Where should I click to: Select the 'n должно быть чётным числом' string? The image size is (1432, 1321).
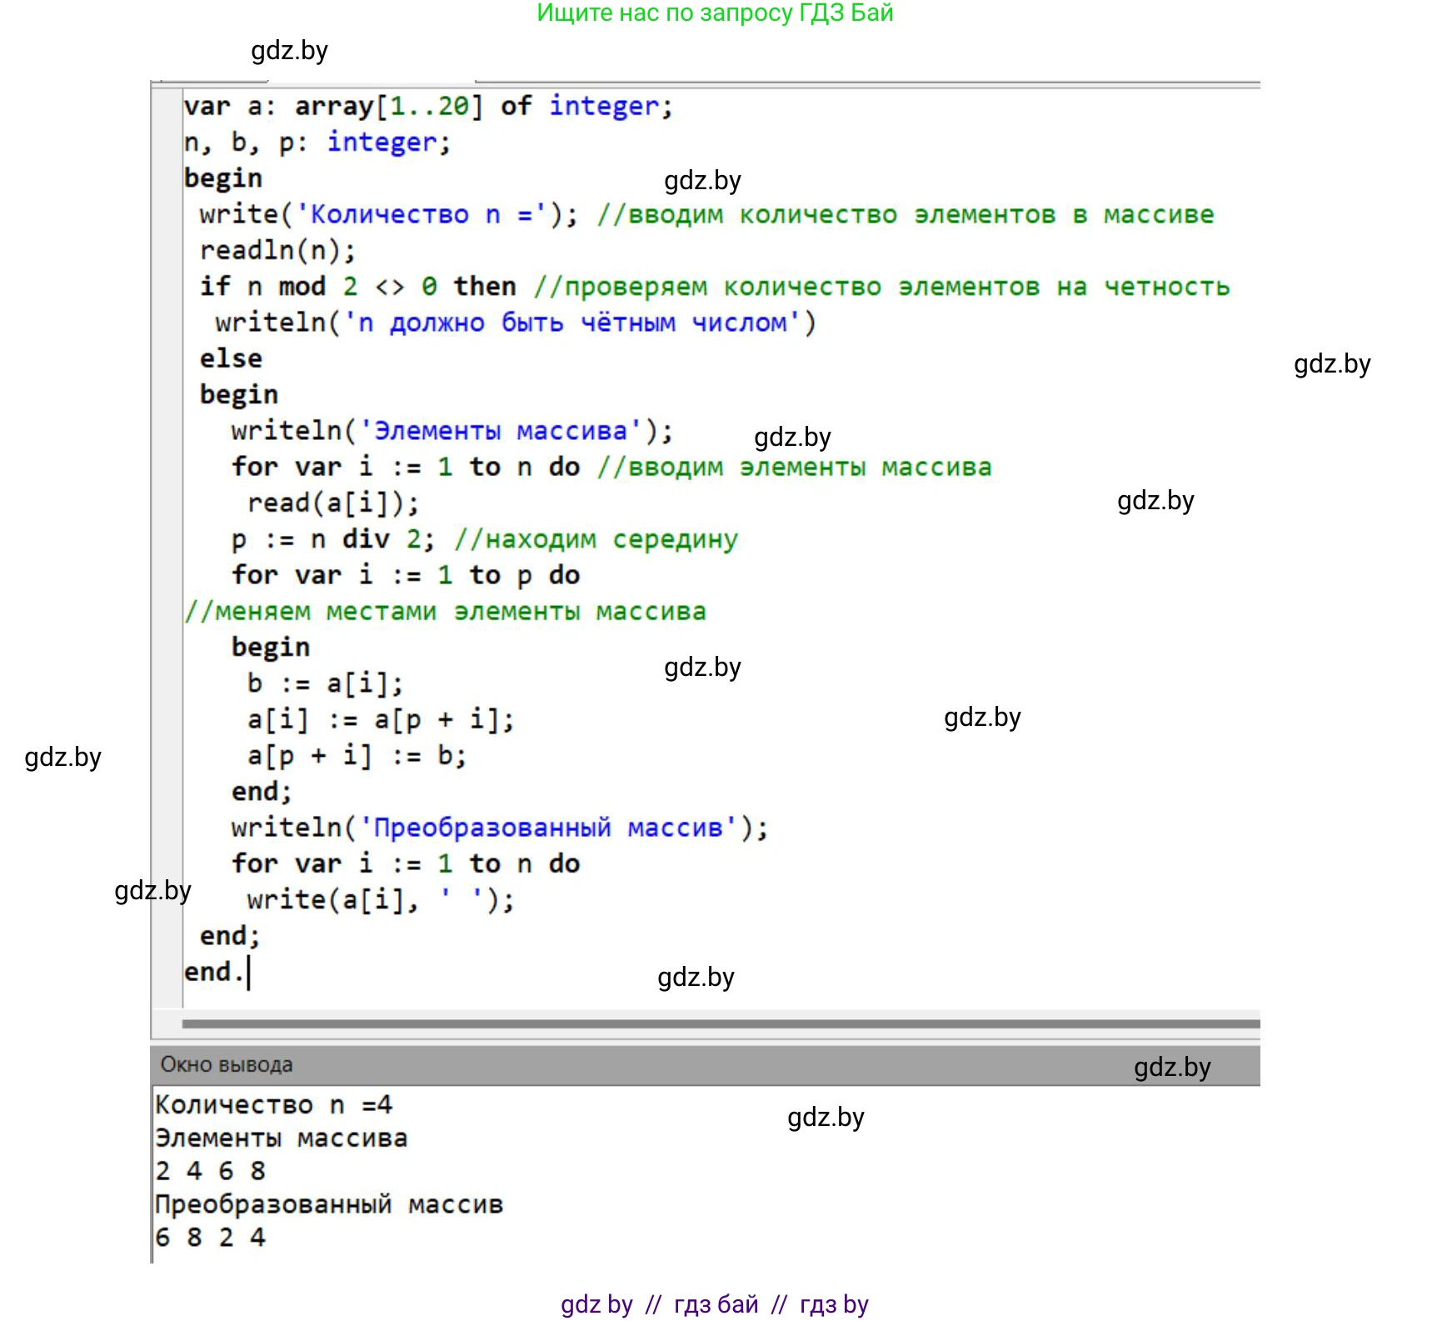(x=571, y=323)
